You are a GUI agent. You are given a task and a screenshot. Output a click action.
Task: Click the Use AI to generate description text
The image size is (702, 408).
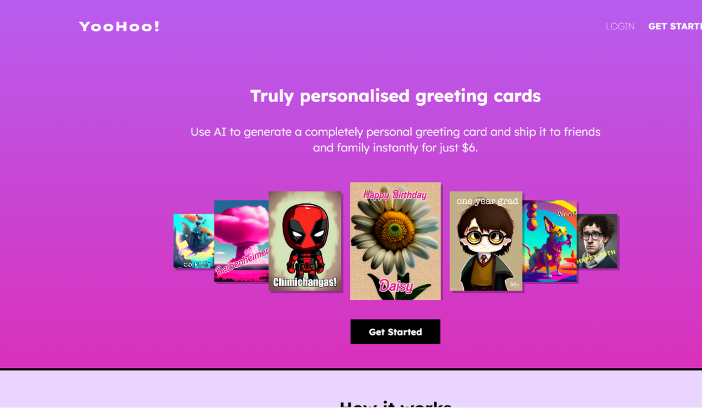[396, 140]
